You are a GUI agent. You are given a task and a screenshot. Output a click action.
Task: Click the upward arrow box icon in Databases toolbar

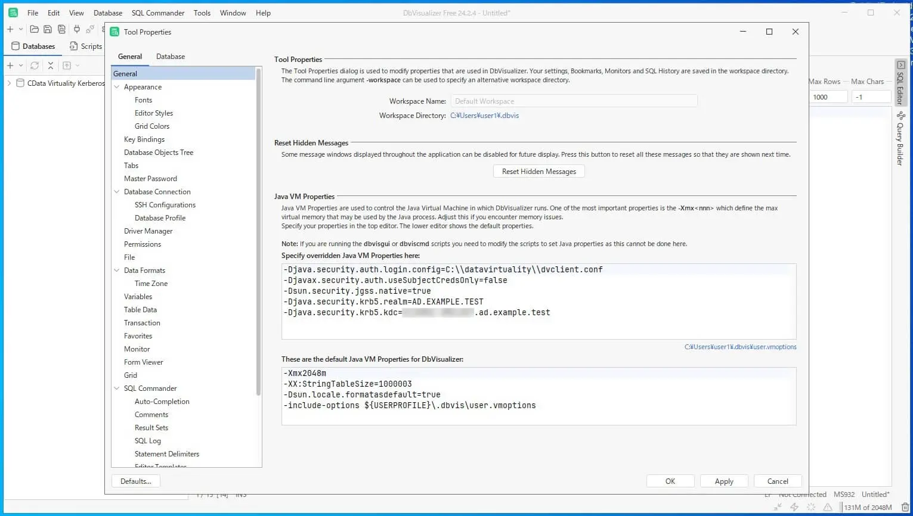click(67, 66)
